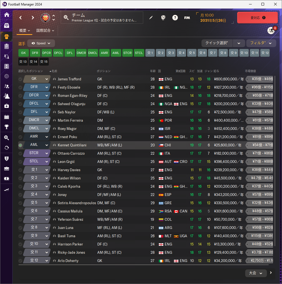Open the Schedule calendar icon in sidebar
282x284 pixels.
(x=7, y=117)
